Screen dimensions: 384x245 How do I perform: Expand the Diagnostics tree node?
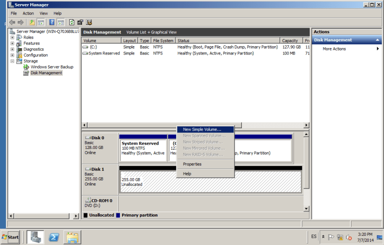(x=12, y=49)
